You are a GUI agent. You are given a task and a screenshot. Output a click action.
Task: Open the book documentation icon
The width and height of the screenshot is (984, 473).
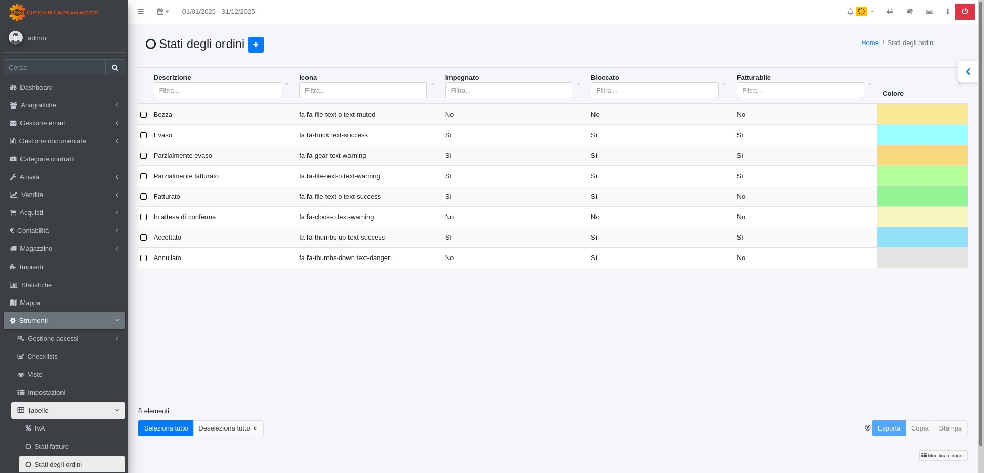[x=910, y=11]
